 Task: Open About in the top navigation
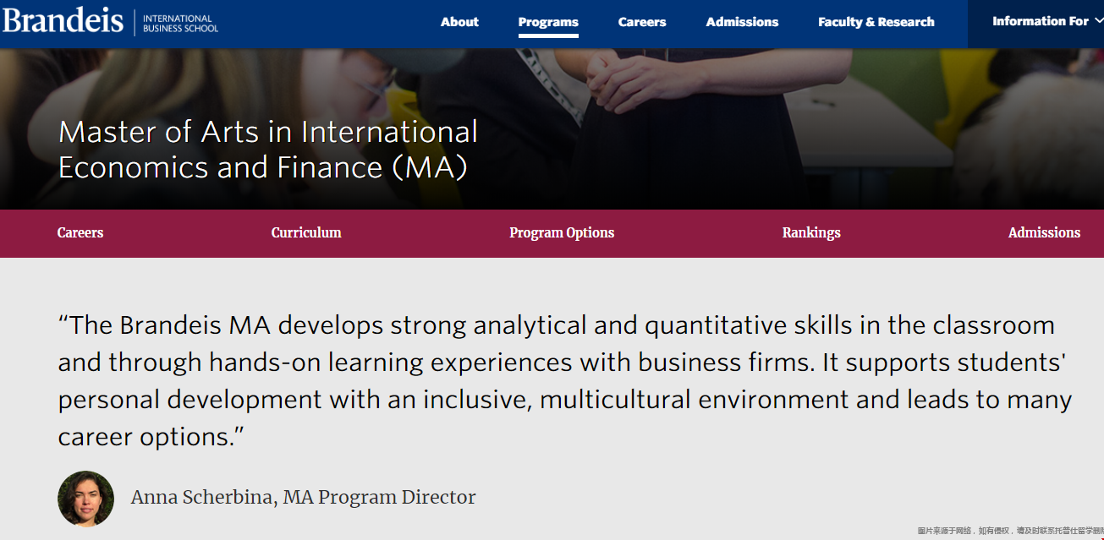point(459,22)
